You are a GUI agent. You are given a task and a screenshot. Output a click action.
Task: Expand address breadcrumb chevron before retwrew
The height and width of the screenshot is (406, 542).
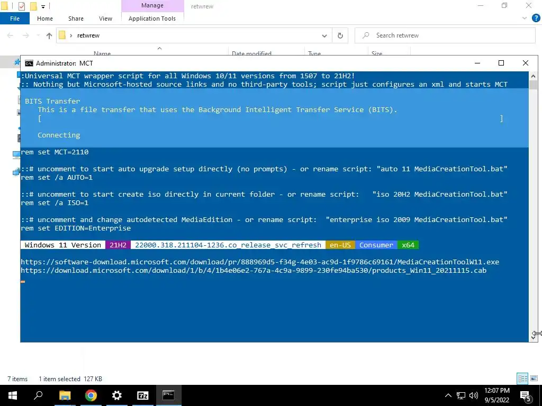pos(71,35)
